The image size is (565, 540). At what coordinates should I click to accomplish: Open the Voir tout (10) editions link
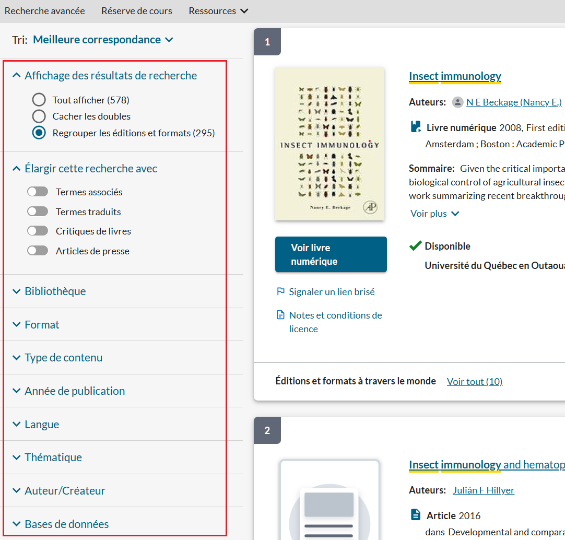[474, 381]
